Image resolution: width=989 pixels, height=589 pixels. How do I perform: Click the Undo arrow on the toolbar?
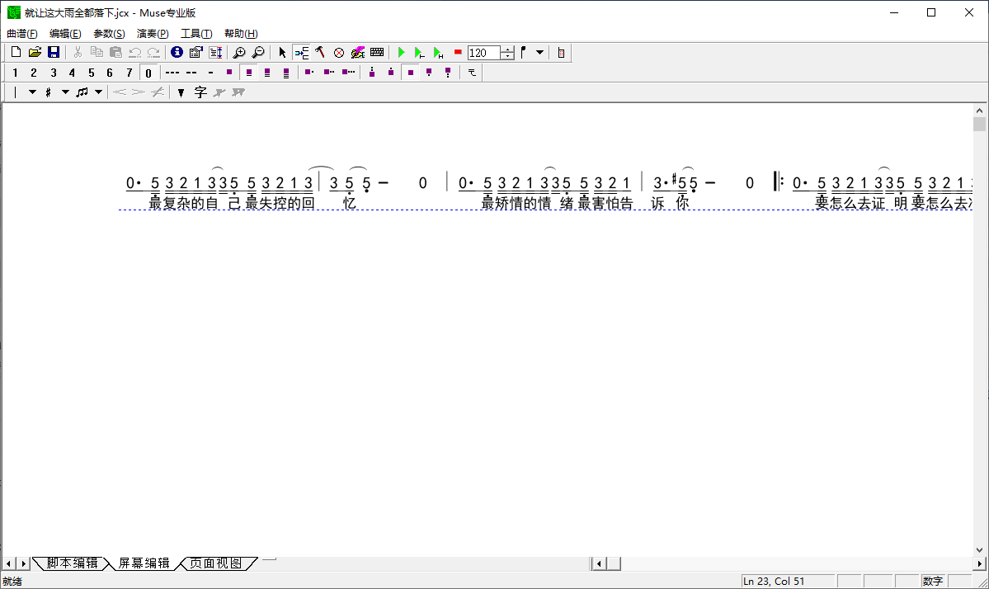[135, 51]
